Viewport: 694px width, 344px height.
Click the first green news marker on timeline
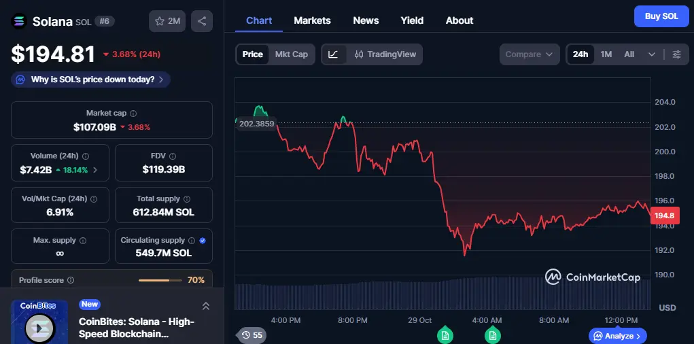[x=445, y=334]
